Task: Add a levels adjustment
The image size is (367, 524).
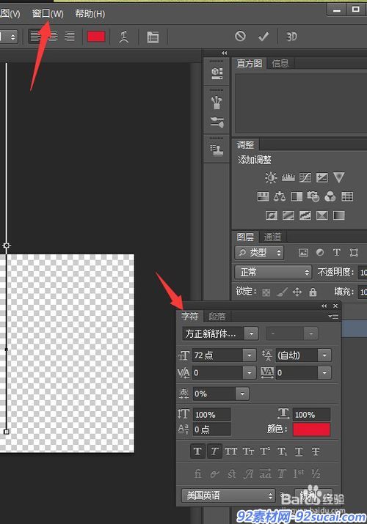Action: (288, 177)
